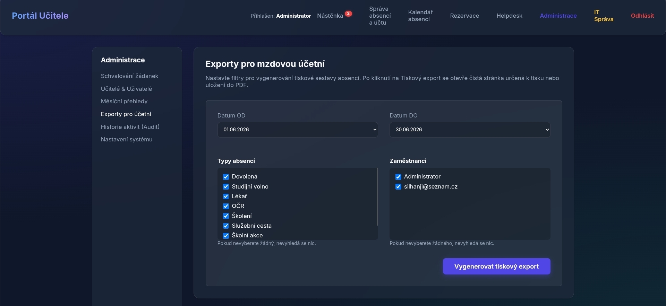Open Historie aktivit (Audit)
Screen dimensions: 666x306
130,127
